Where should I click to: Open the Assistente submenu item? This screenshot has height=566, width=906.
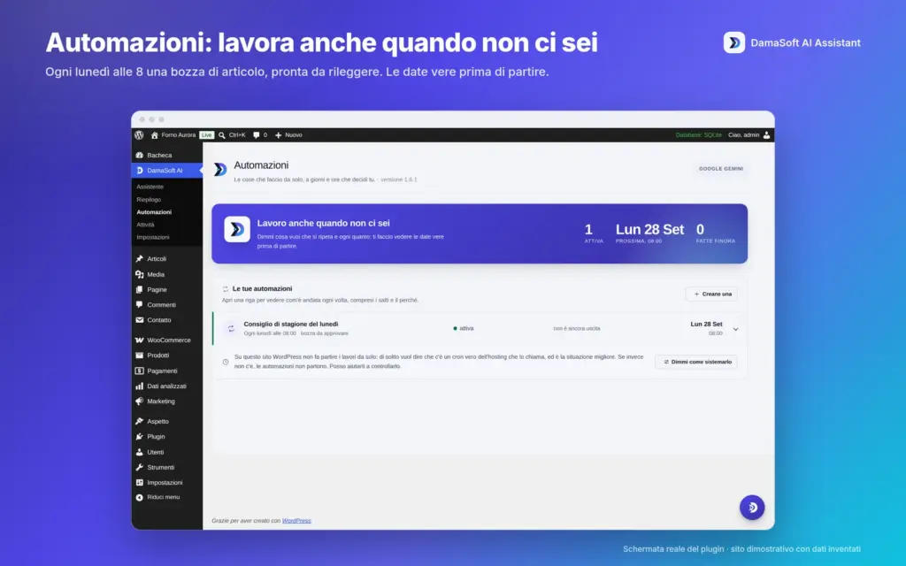tap(150, 187)
